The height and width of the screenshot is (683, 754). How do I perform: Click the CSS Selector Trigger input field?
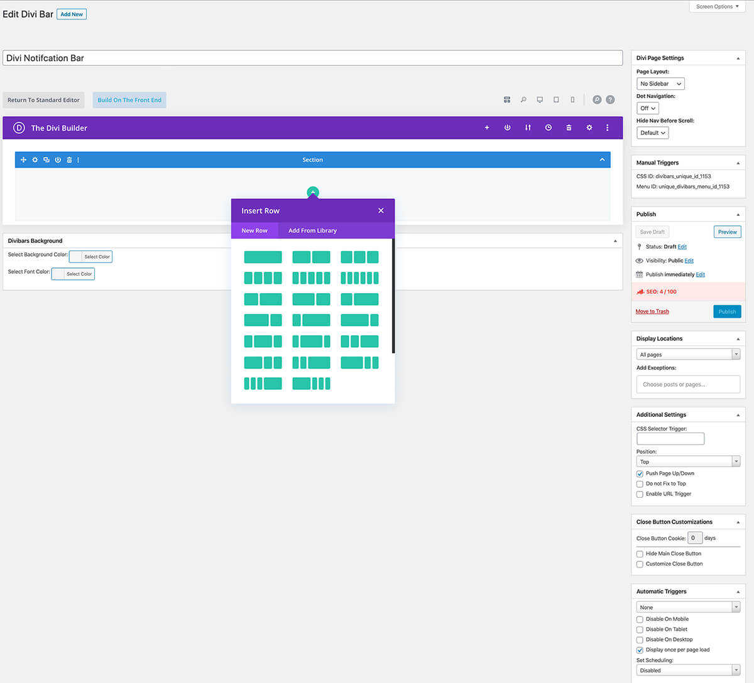(x=670, y=439)
